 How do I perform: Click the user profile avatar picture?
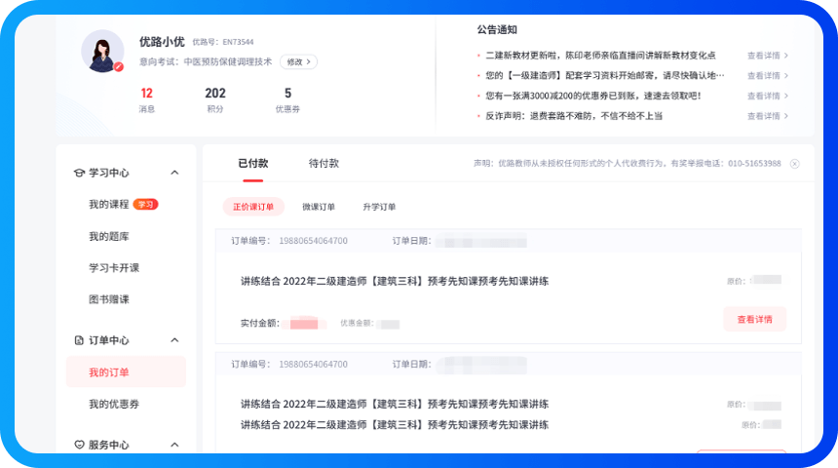102,51
